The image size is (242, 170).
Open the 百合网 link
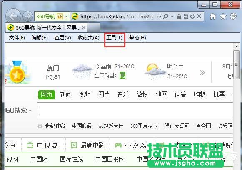pyautogui.click(x=203, y=126)
